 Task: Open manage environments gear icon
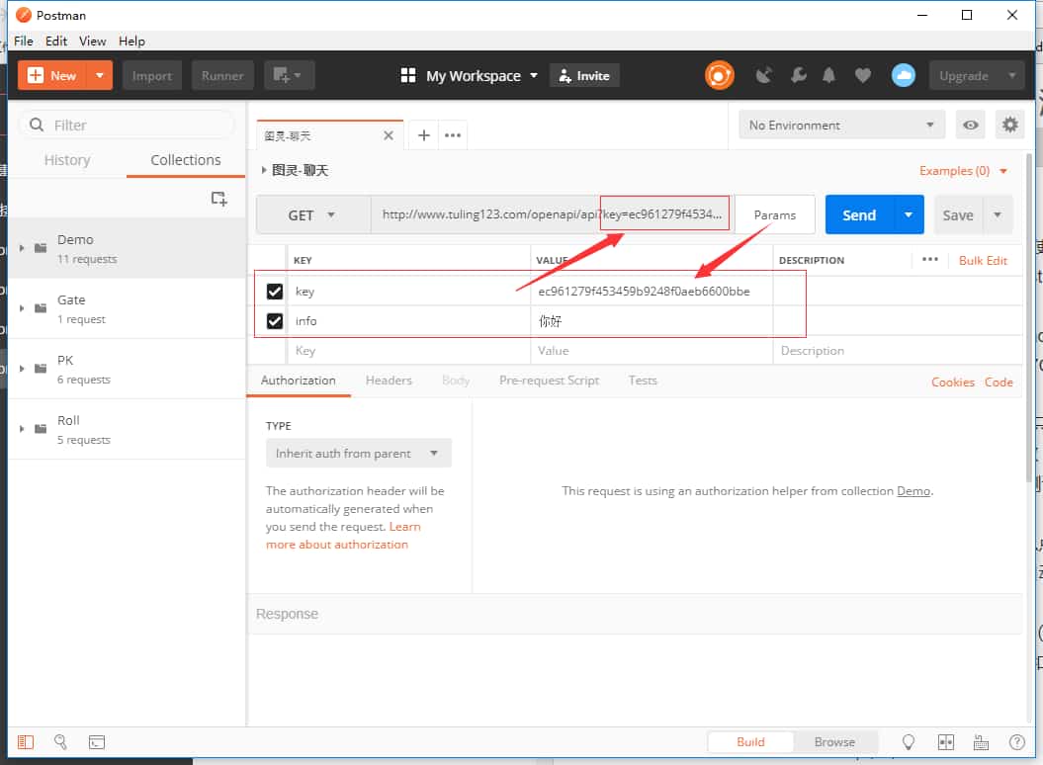click(x=1009, y=125)
